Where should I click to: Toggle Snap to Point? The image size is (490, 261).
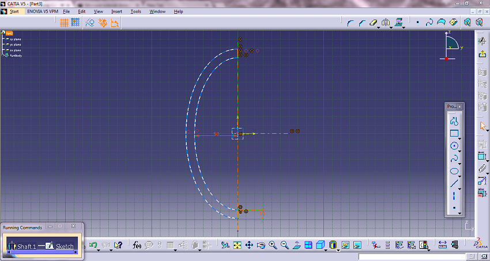pos(76,22)
